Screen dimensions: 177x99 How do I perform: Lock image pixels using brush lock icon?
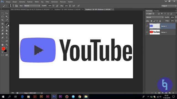[154, 21]
